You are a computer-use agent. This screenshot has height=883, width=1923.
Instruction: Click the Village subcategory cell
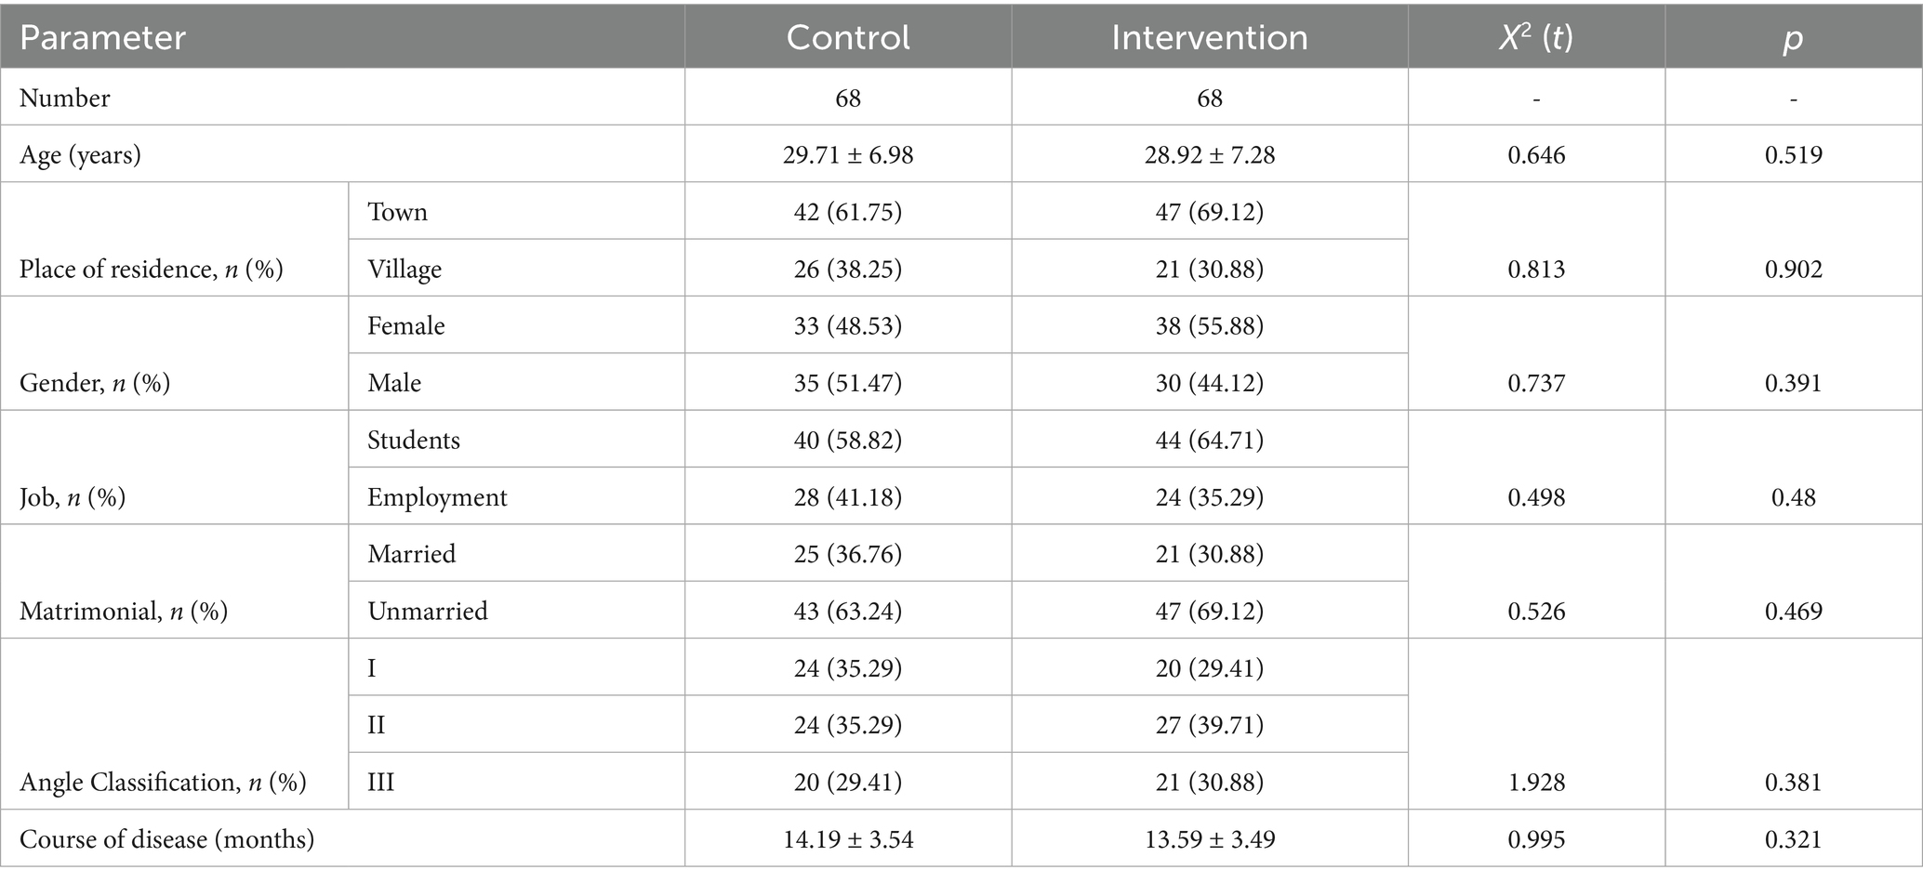404,270
